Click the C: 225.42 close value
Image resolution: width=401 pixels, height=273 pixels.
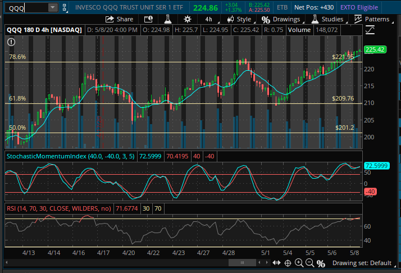[246, 30]
